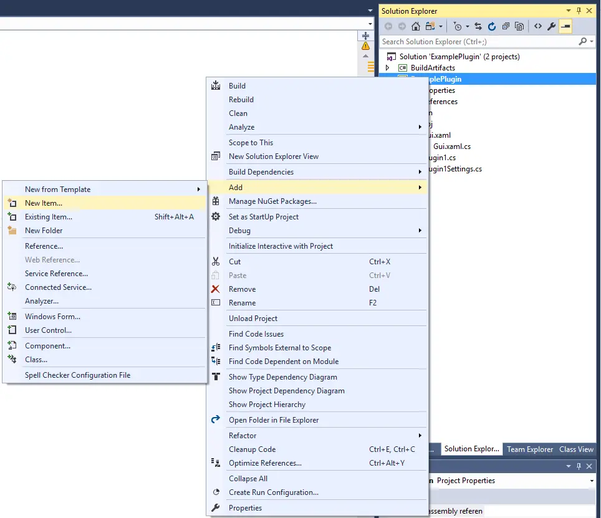Image resolution: width=601 pixels, height=518 pixels.
Task: Select Unload Project menu entry
Action: pos(317,319)
